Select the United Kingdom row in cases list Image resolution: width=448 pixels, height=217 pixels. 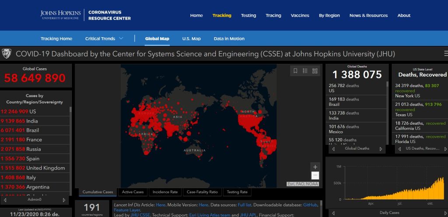[35, 168]
